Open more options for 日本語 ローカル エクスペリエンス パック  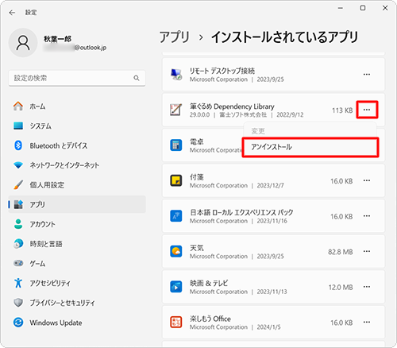click(367, 216)
